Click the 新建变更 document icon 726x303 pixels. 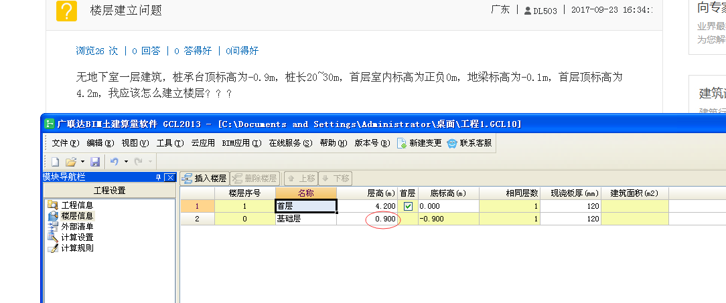[401, 143]
